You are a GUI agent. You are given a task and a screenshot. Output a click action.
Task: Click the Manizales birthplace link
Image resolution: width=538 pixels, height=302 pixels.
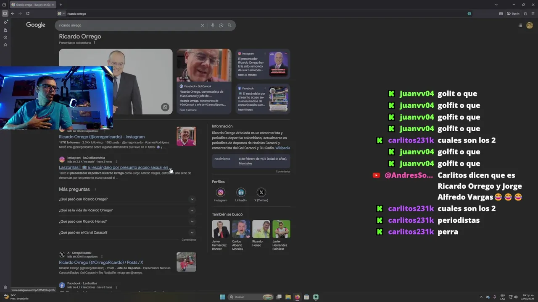[245, 164]
